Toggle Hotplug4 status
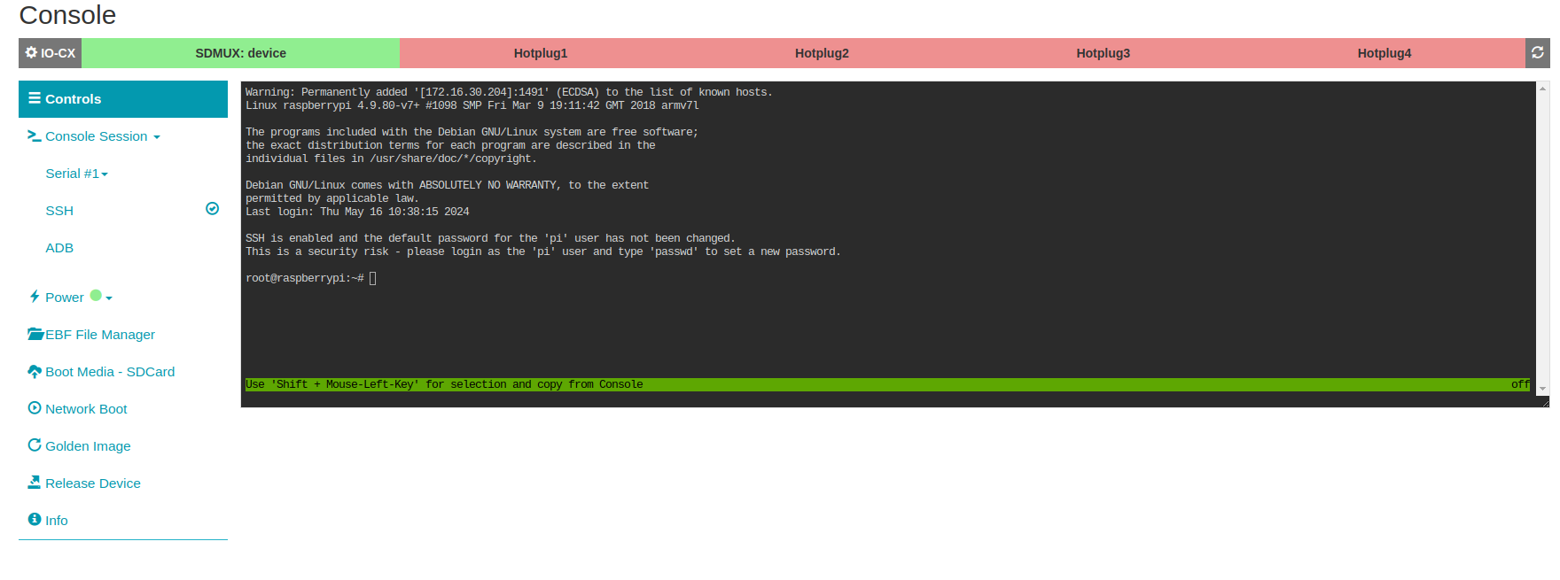The height and width of the screenshot is (580, 1560). click(x=1384, y=53)
